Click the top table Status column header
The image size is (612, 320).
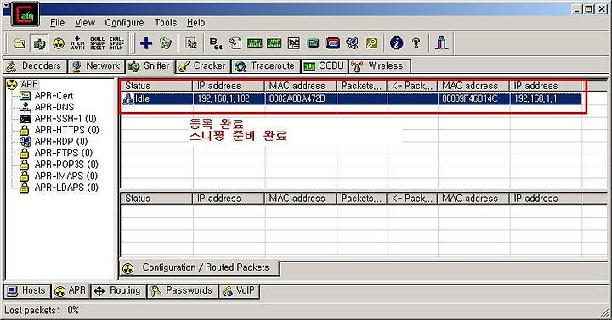tap(157, 86)
